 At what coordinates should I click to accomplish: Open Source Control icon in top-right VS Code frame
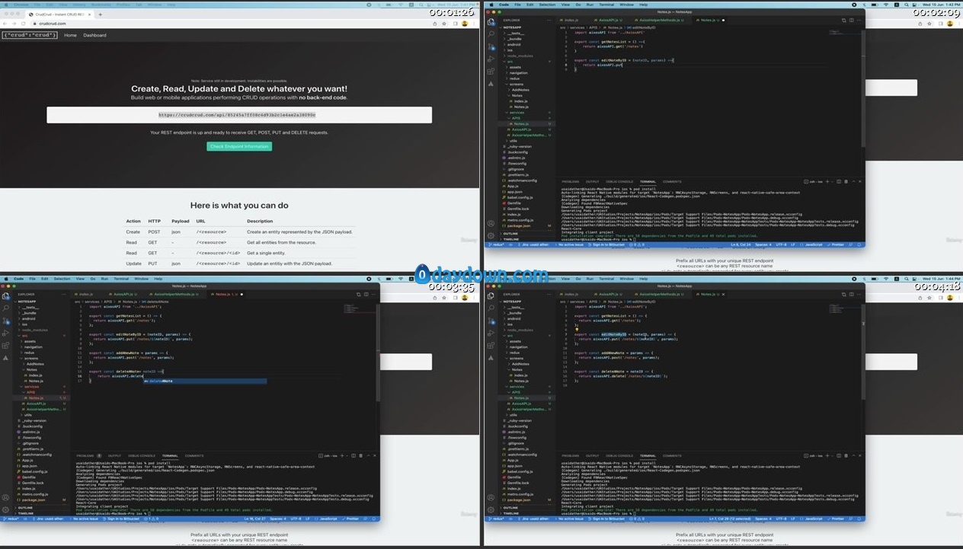tap(491, 46)
